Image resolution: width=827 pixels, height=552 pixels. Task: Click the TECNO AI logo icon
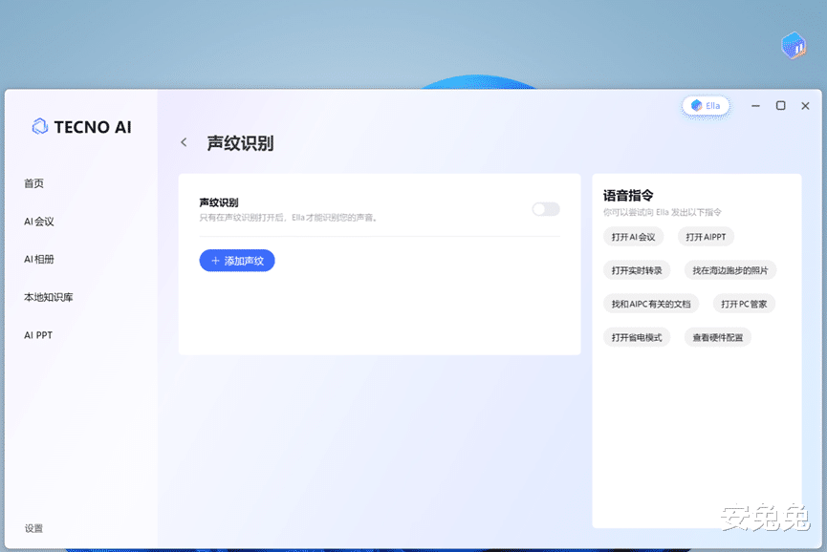point(40,126)
